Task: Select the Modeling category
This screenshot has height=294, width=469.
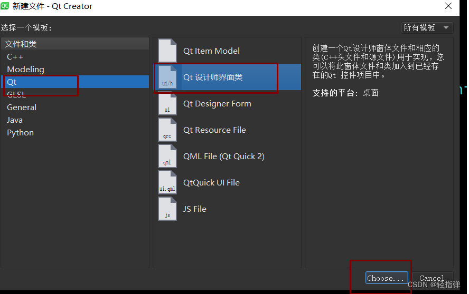Action: 75,69
